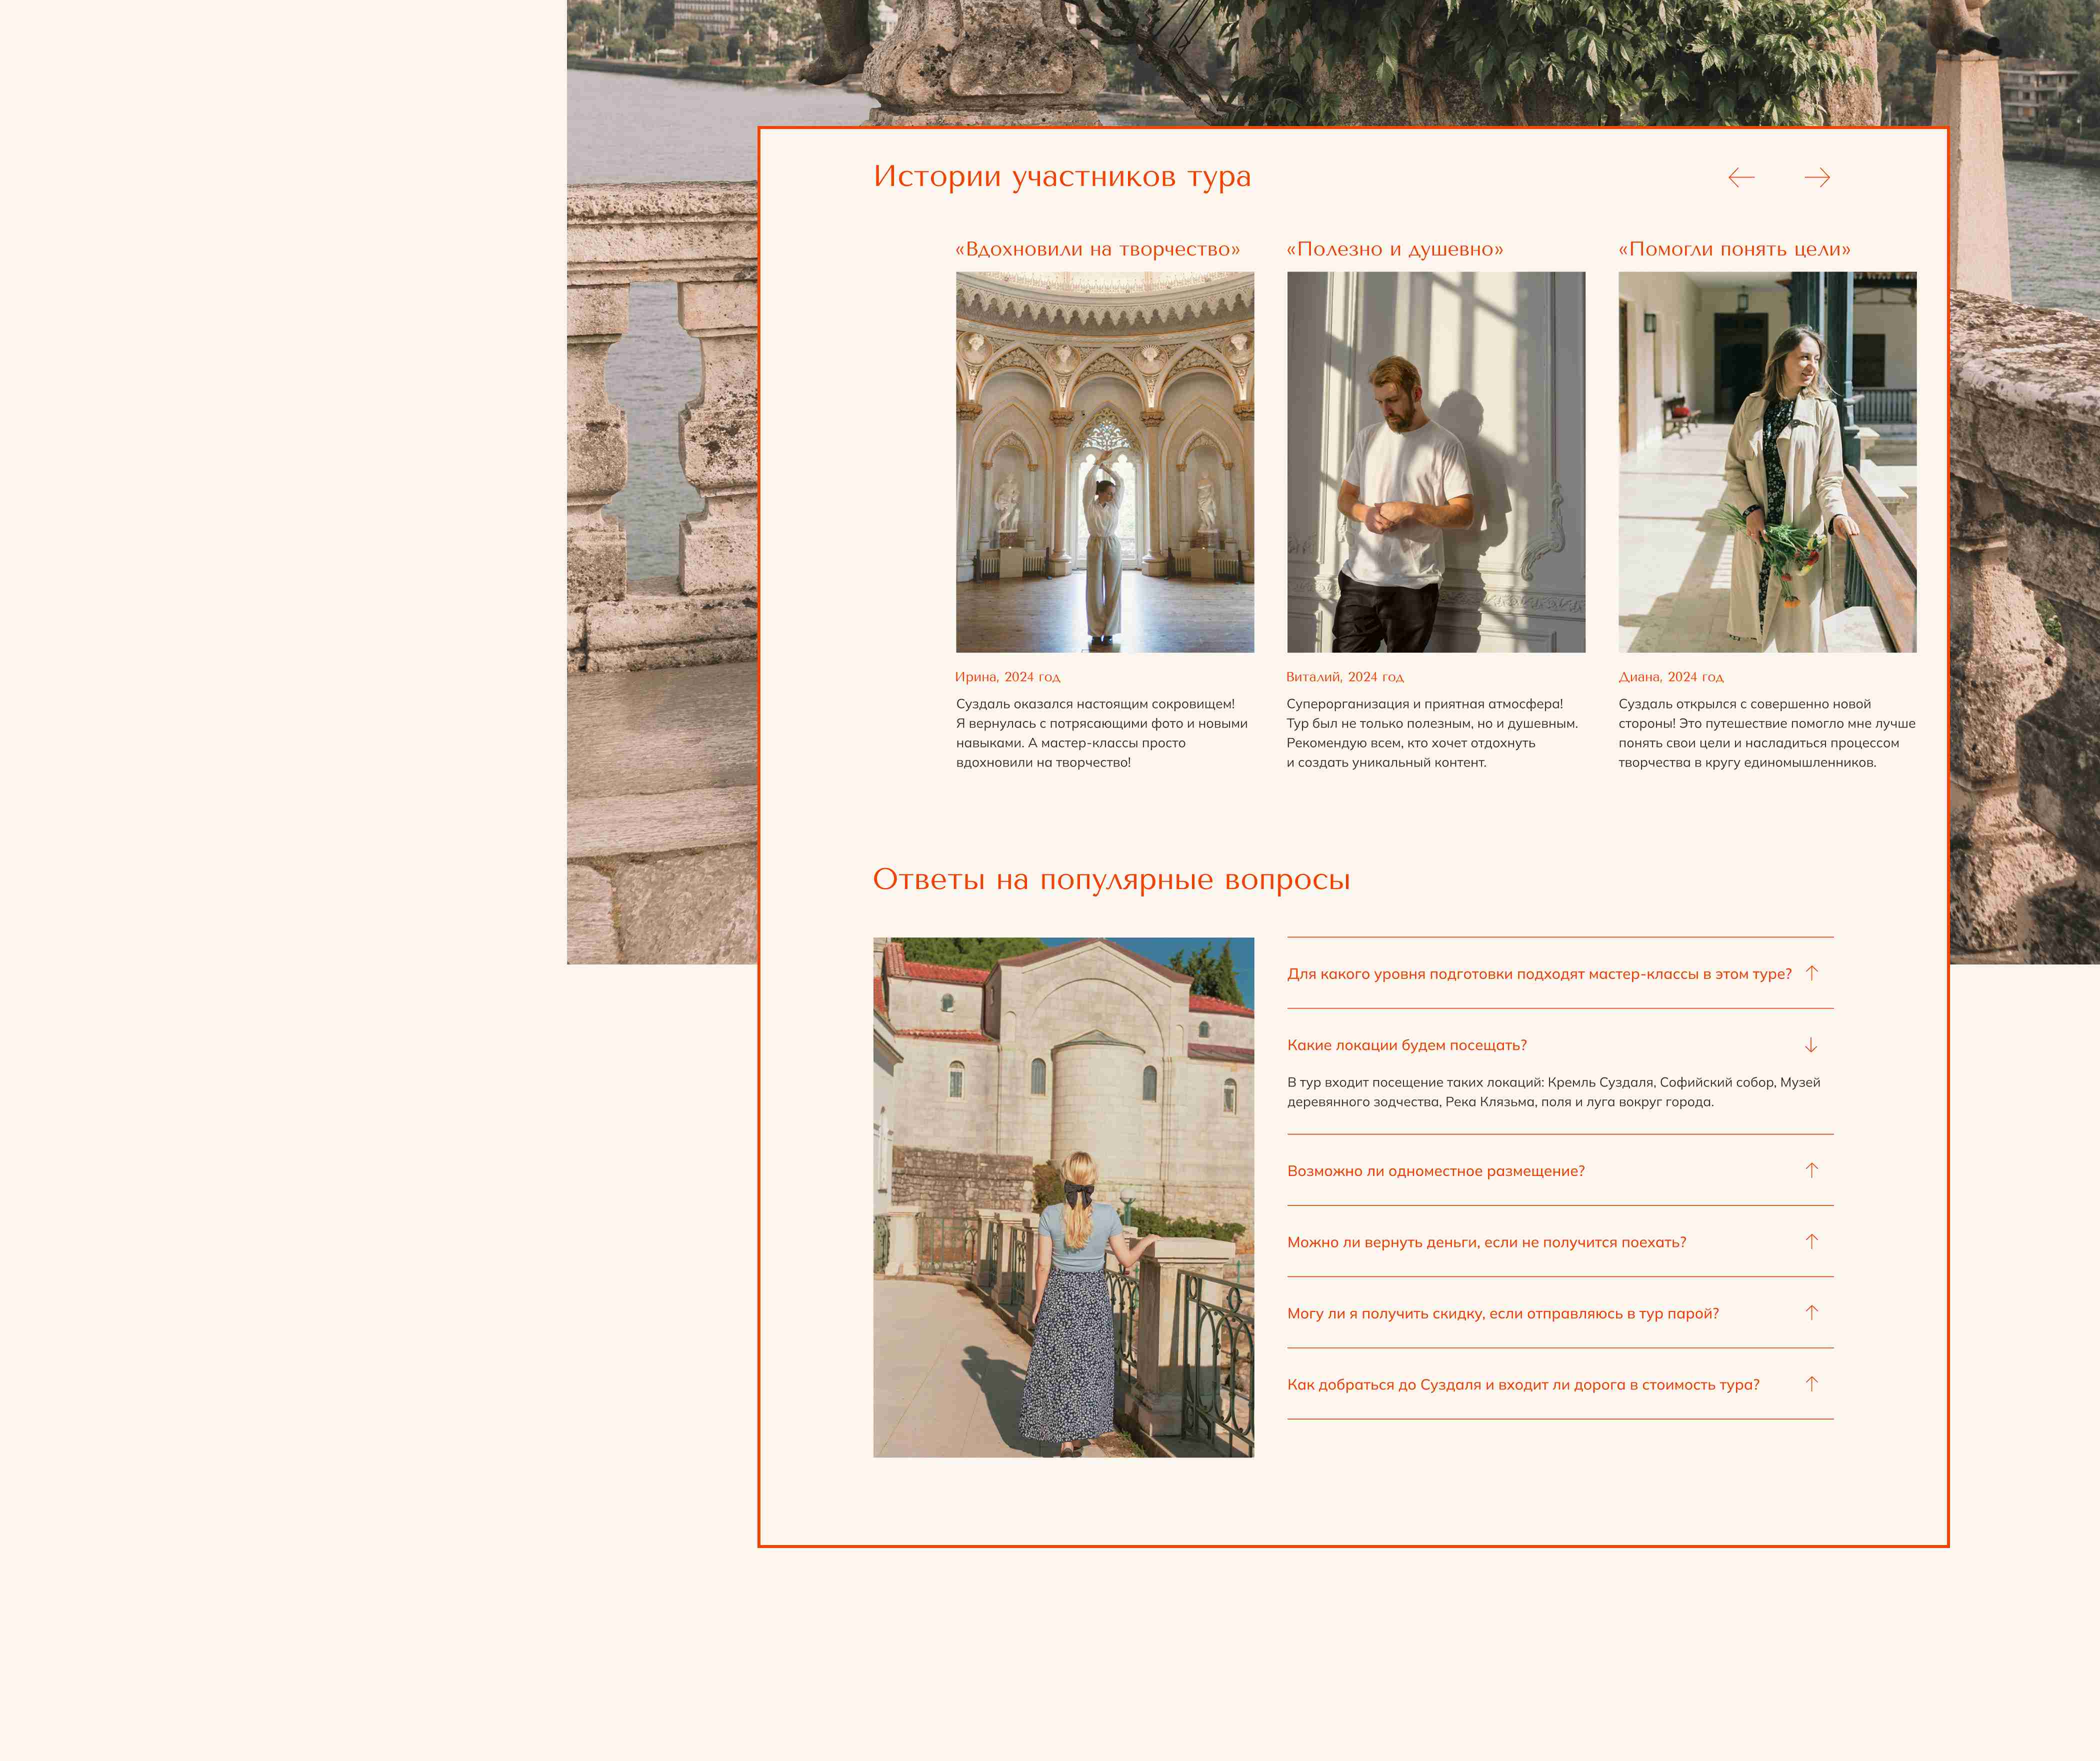Click 'Диана, 2024 год' author caption

tap(1670, 677)
